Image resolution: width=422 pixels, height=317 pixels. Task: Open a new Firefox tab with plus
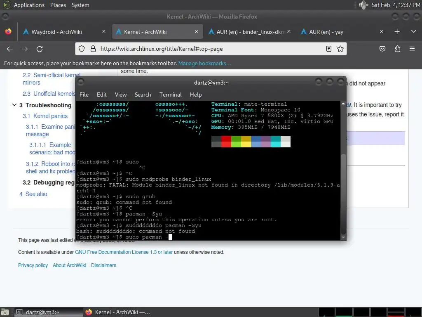[397, 31]
